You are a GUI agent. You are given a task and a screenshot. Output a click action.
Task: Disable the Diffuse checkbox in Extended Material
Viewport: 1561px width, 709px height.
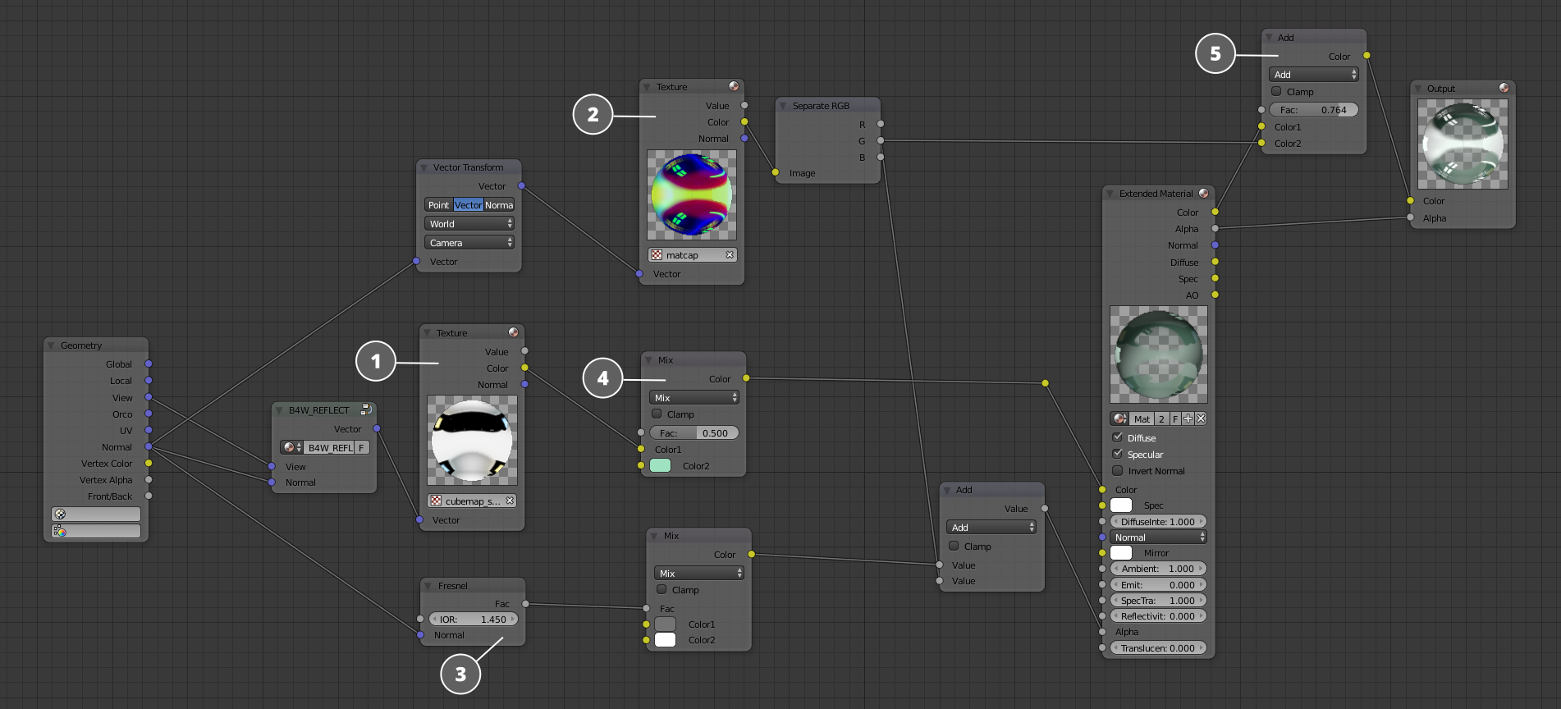click(x=1117, y=437)
